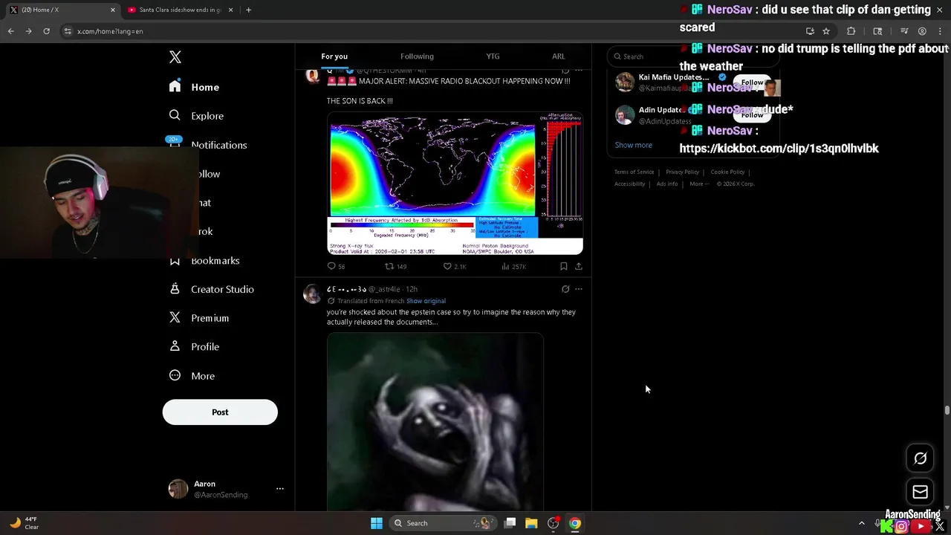Open Premium via its X icon
951x535 pixels.
tap(175, 317)
